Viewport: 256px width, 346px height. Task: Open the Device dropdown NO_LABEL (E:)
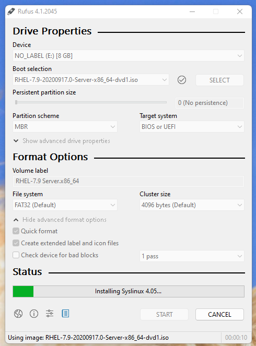click(129, 56)
